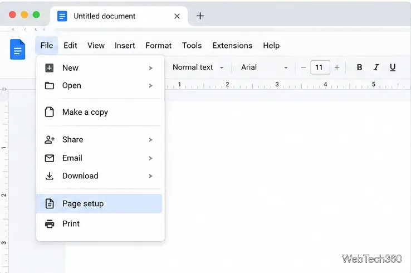
Task: Click the green fullscreen window button
Action: (x=36, y=14)
